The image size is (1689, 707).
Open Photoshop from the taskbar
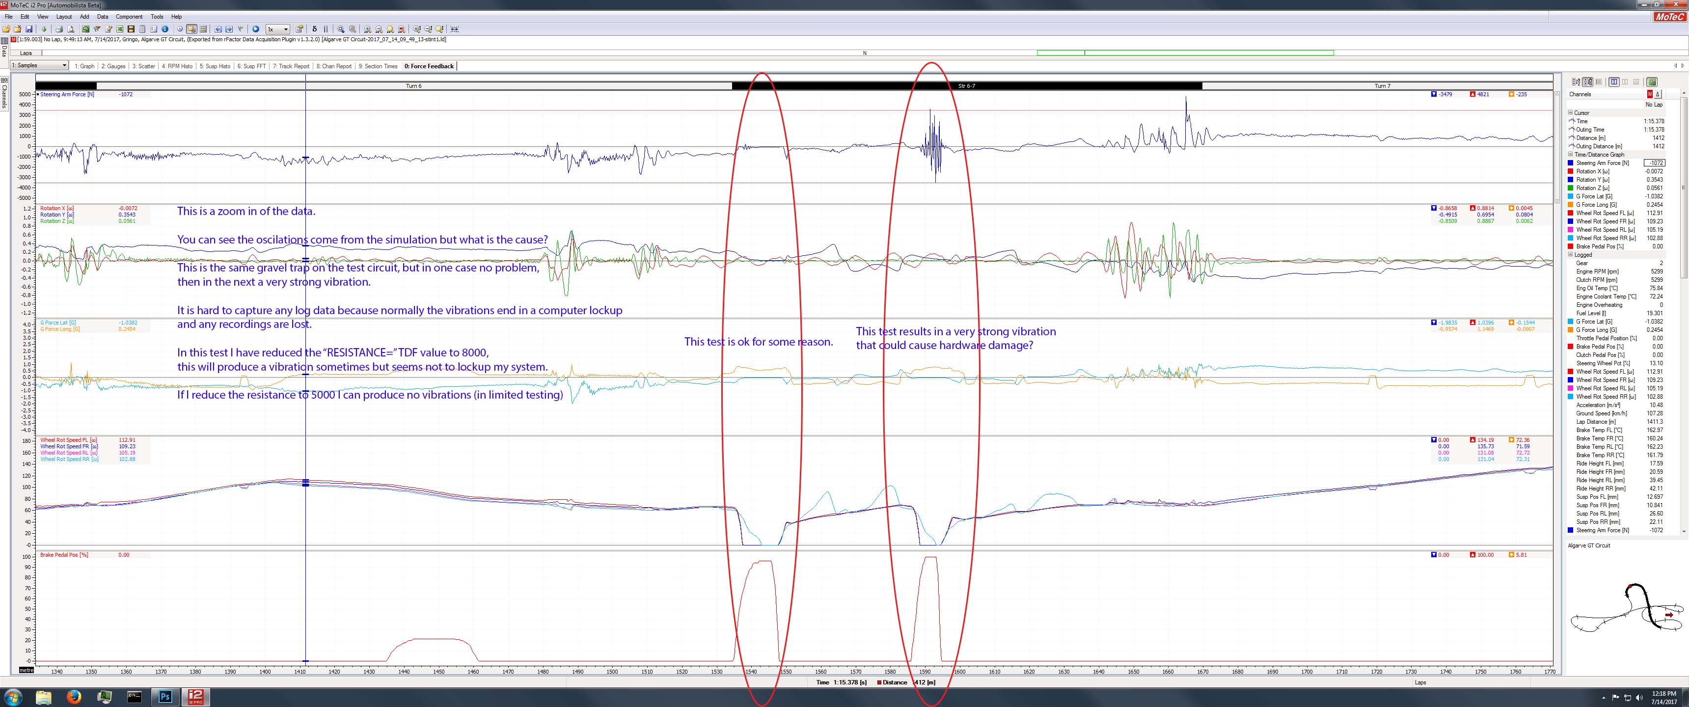pos(165,697)
